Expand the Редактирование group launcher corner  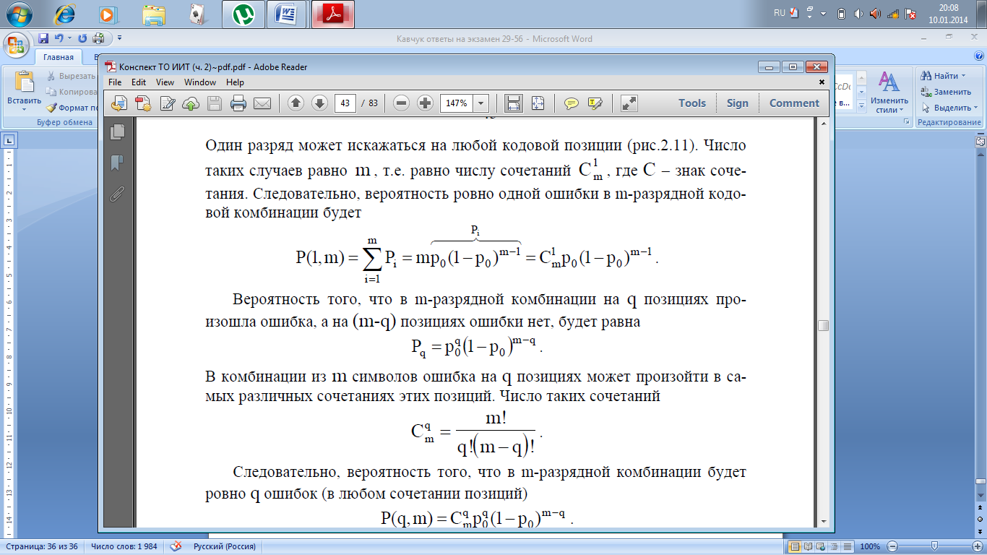(907, 123)
